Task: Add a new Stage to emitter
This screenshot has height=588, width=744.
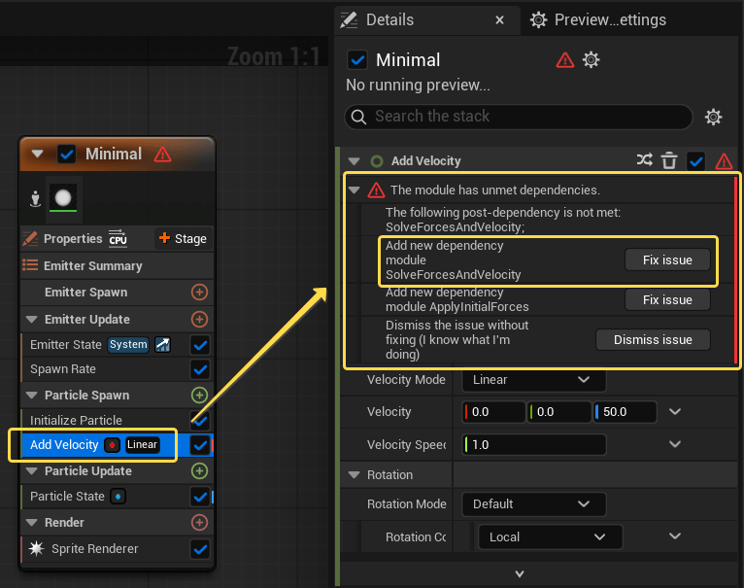Action: [184, 238]
